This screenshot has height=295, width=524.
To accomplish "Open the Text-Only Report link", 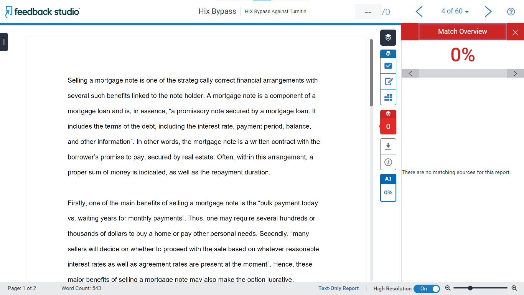I will (338, 288).
